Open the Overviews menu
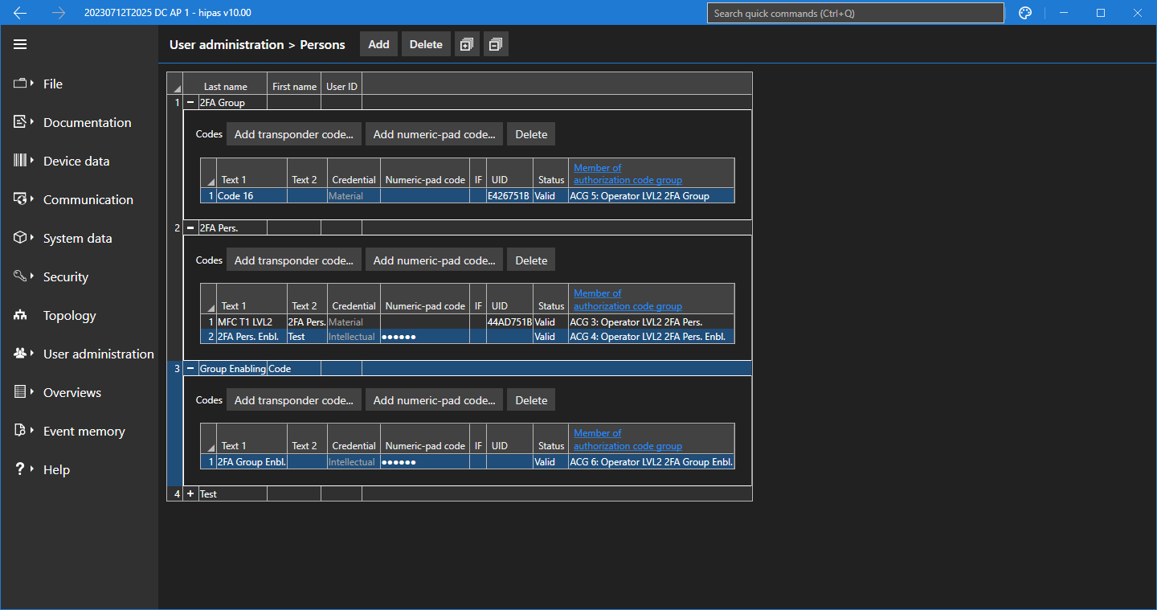The height and width of the screenshot is (610, 1157). click(x=72, y=392)
